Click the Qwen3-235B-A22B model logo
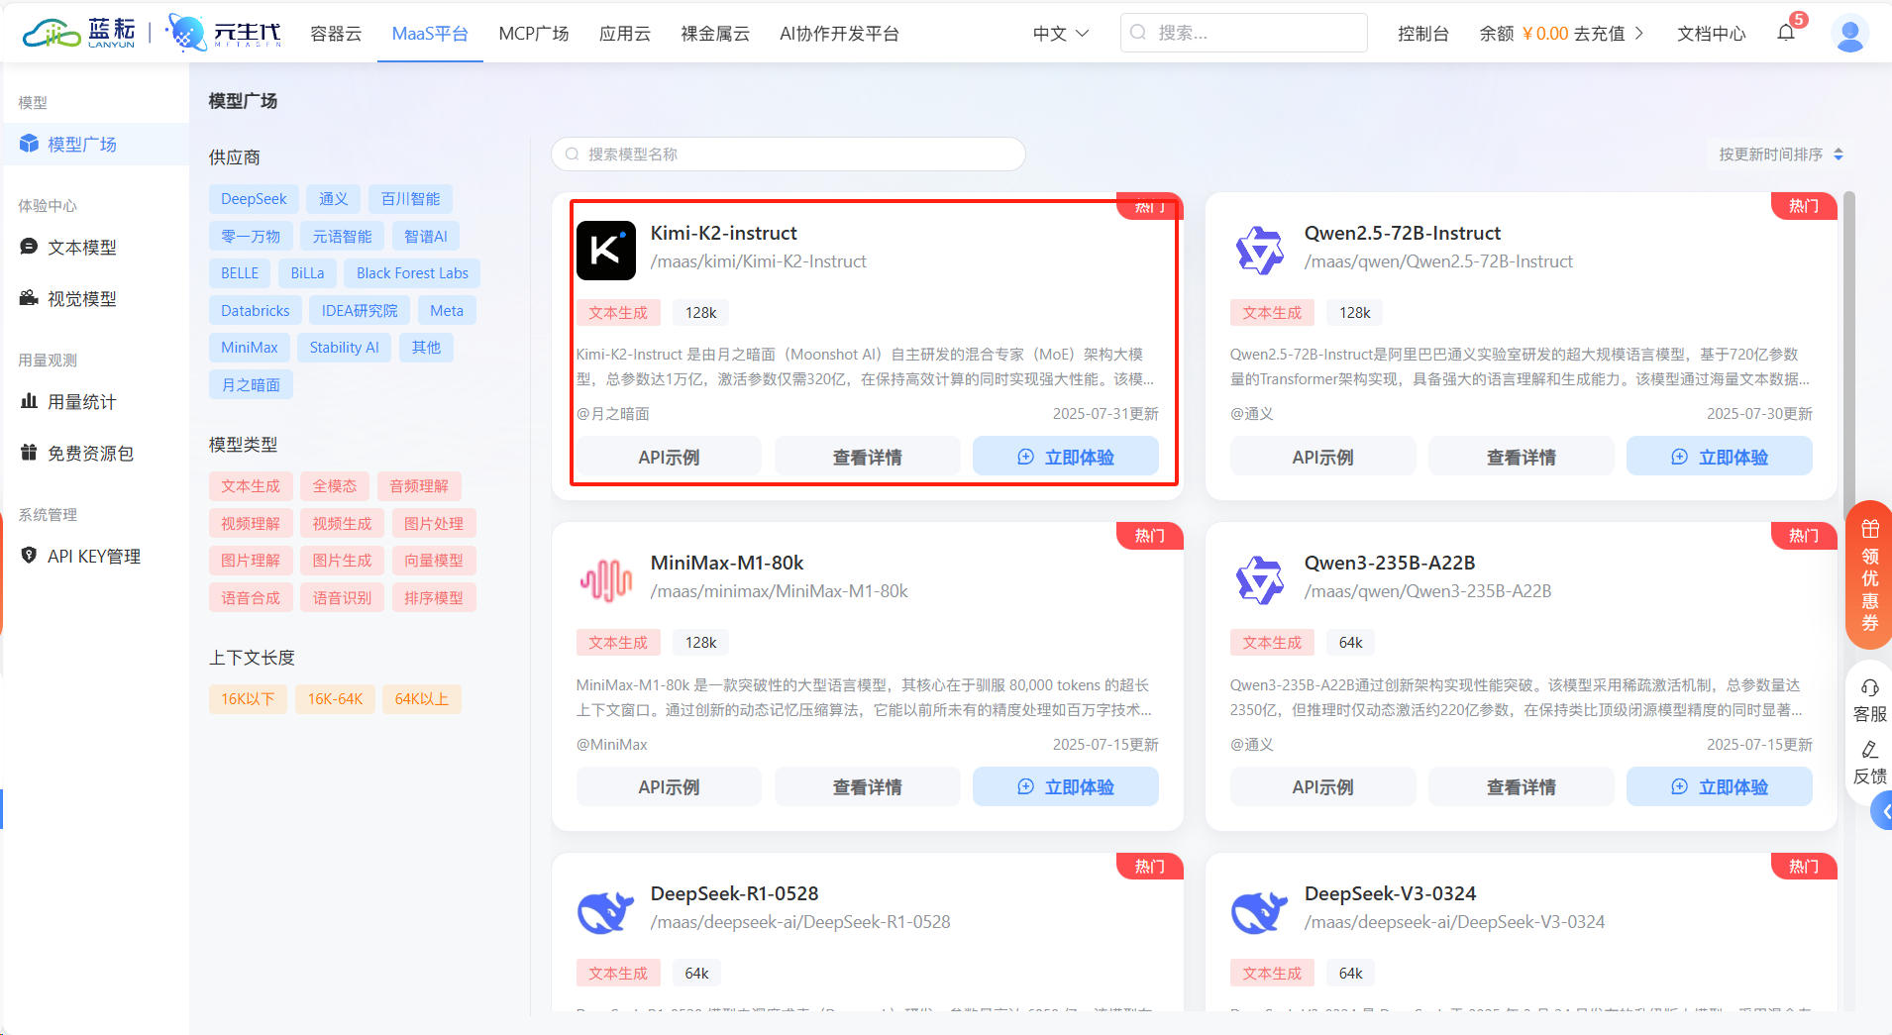This screenshot has width=1892, height=1035. (x=1260, y=580)
